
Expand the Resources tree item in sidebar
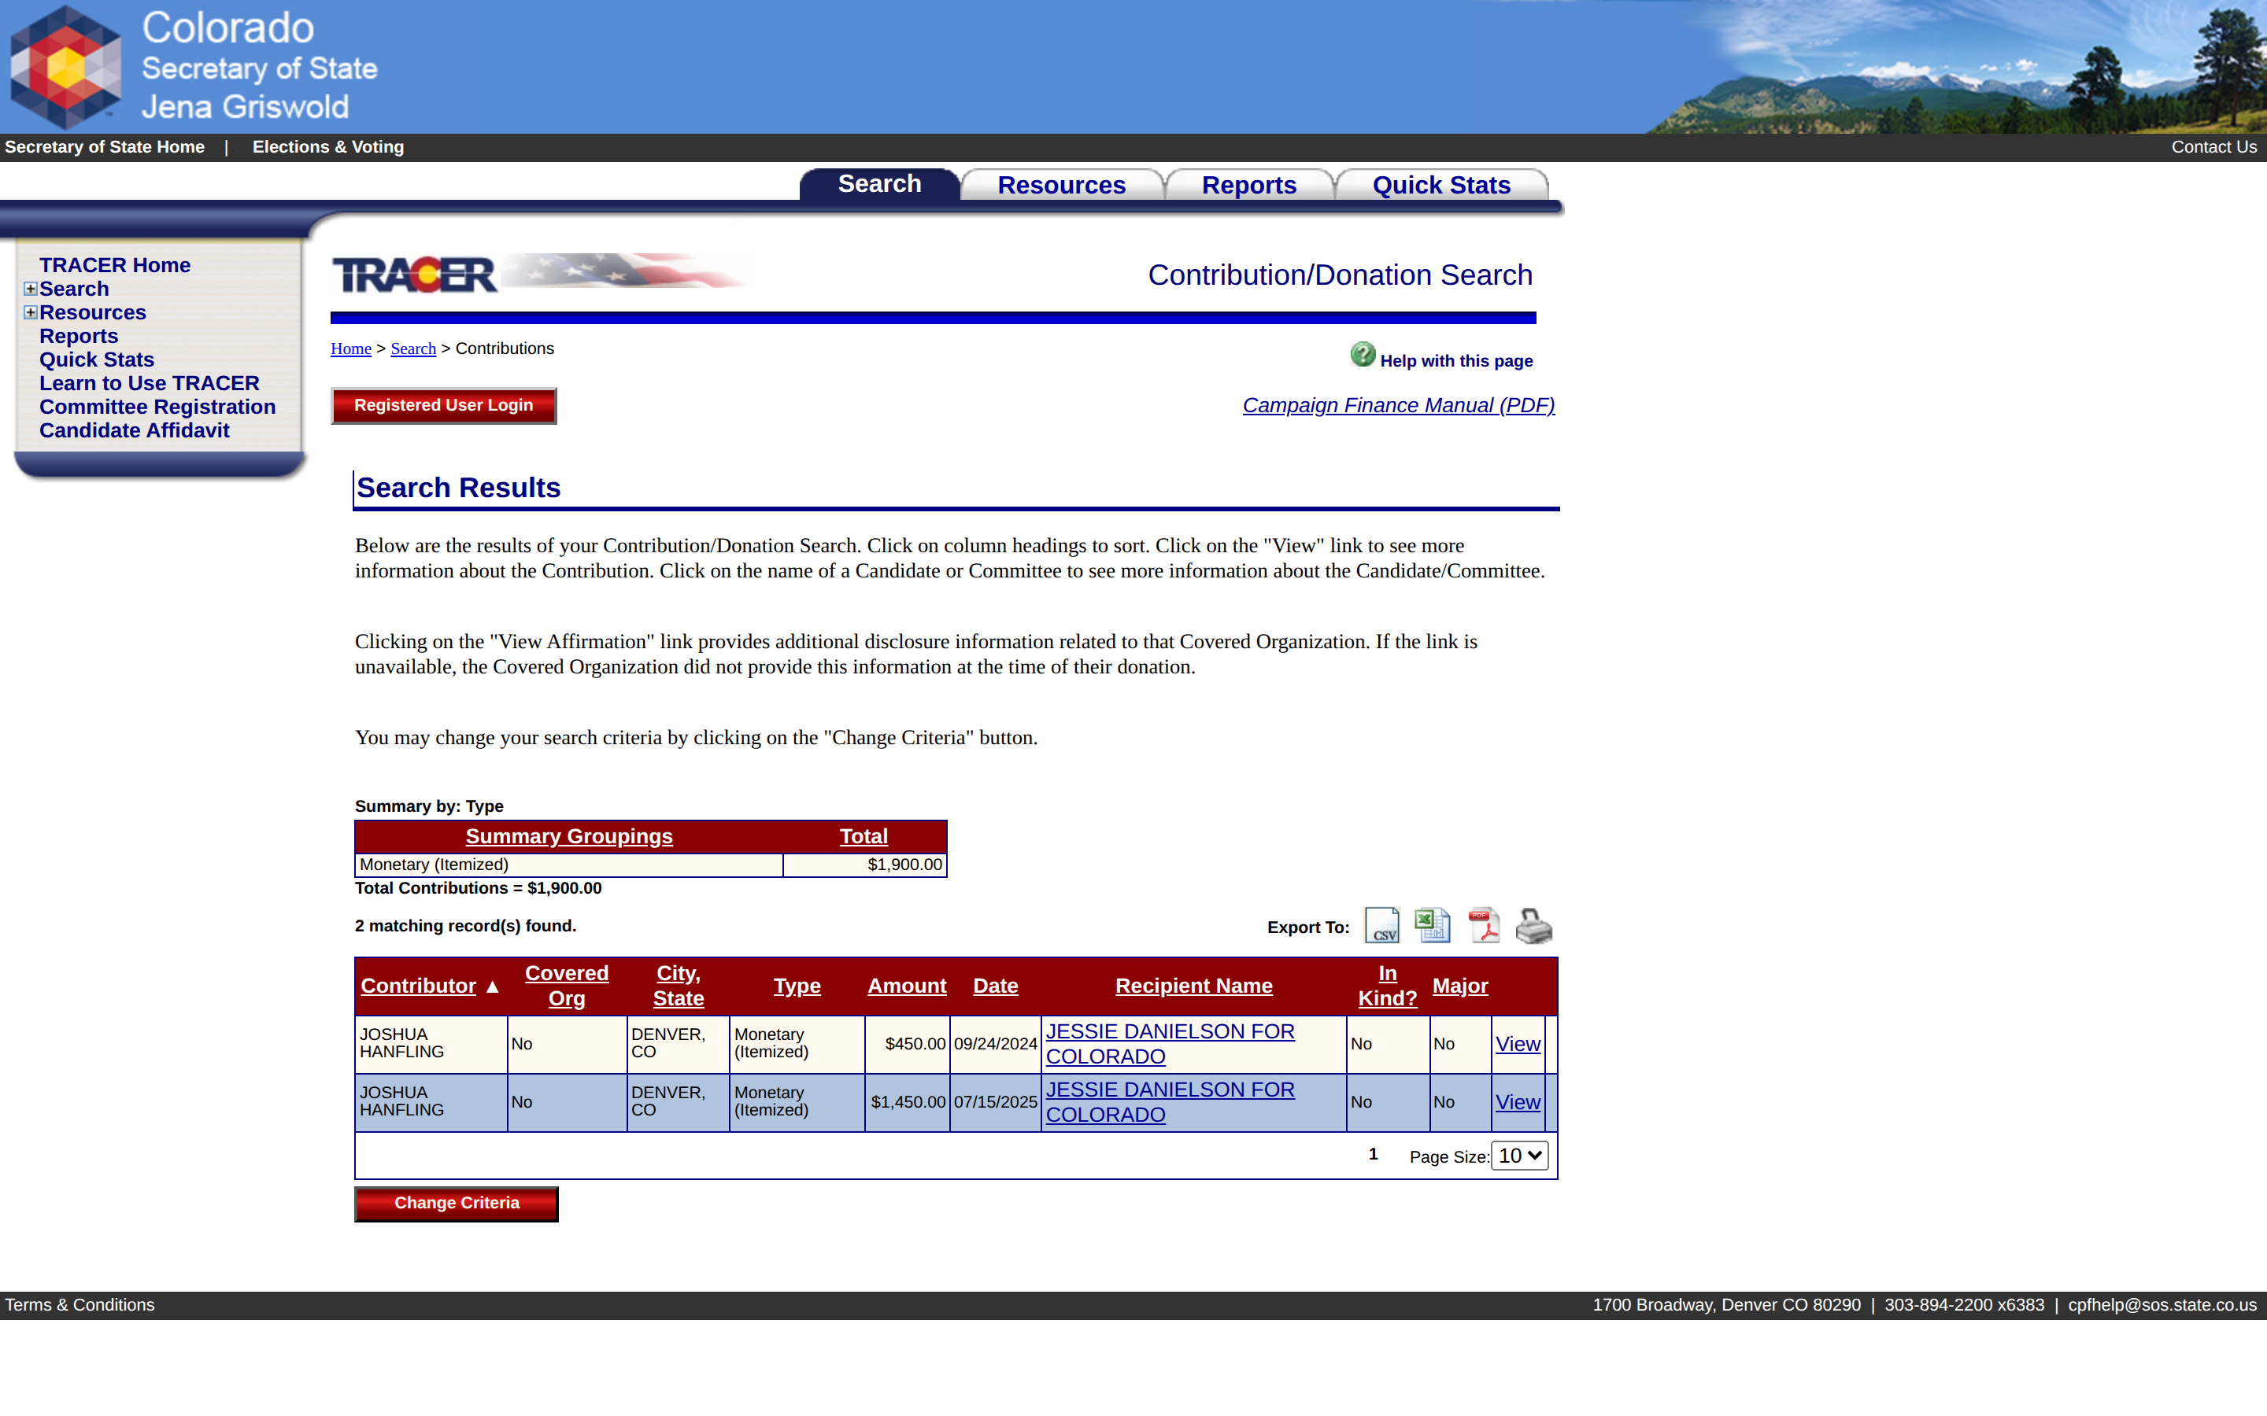[x=31, y=312]
